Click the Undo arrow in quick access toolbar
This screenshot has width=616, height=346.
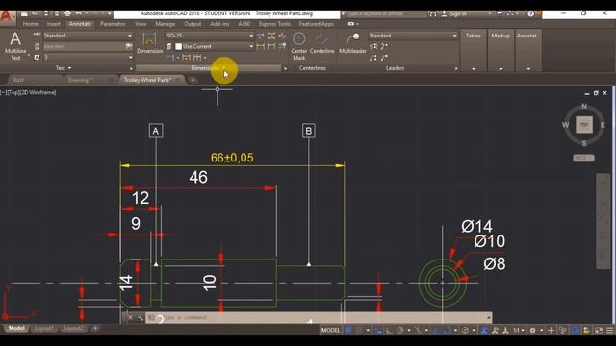click(x=79, y=13)
